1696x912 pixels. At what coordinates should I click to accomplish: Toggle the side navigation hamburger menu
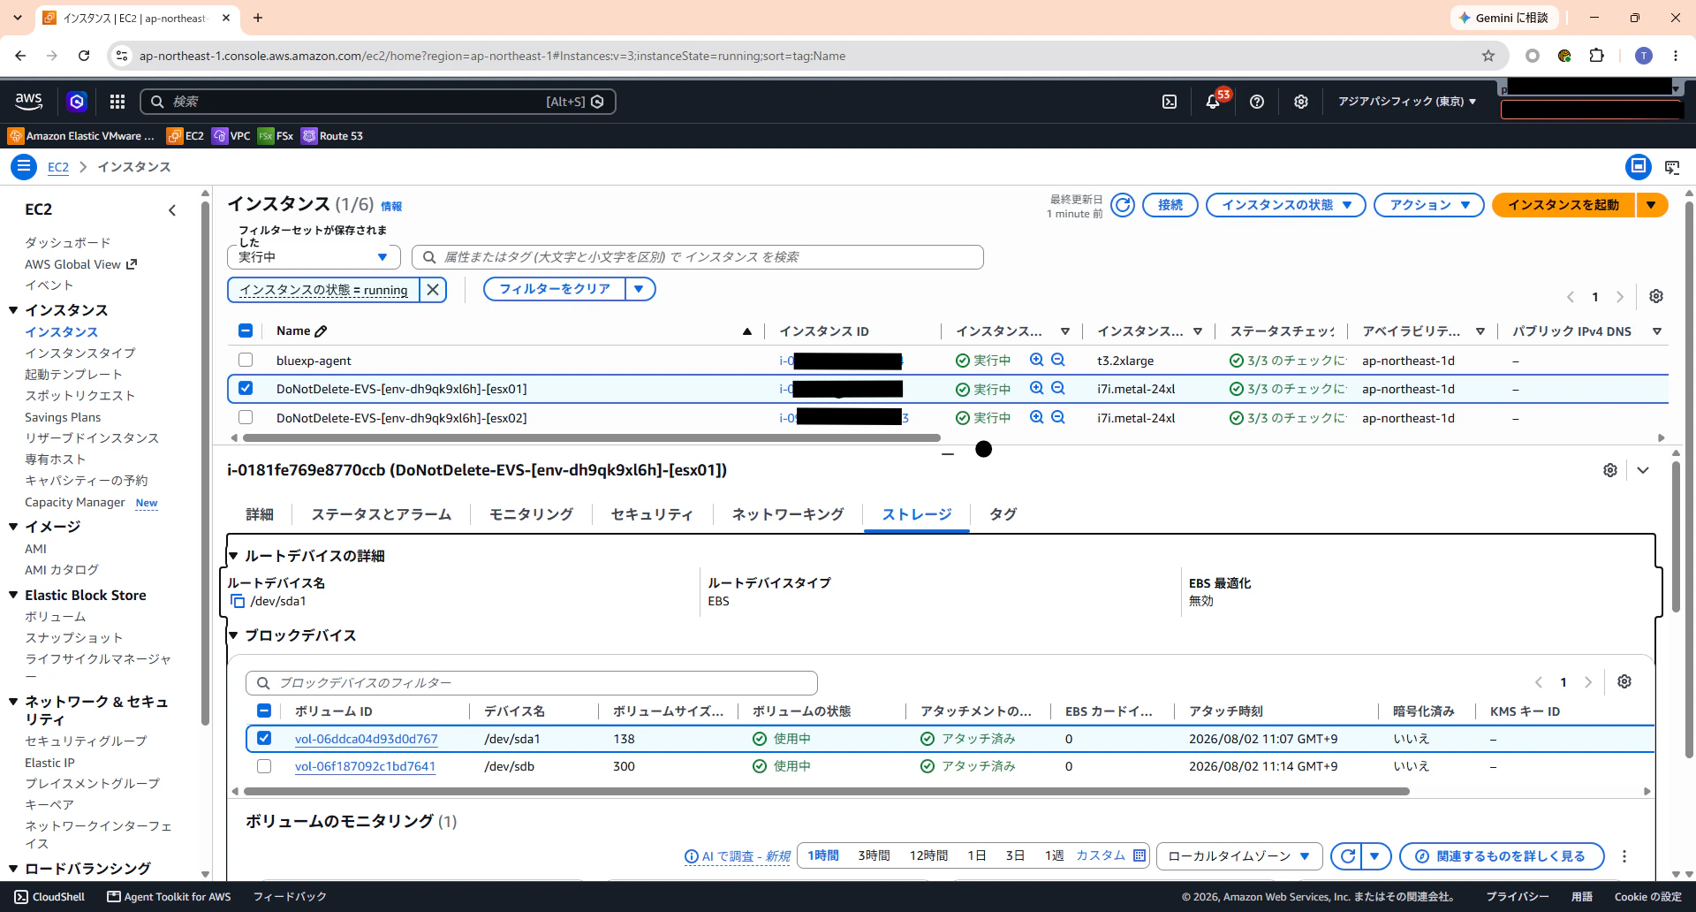(x=24, y=166)
